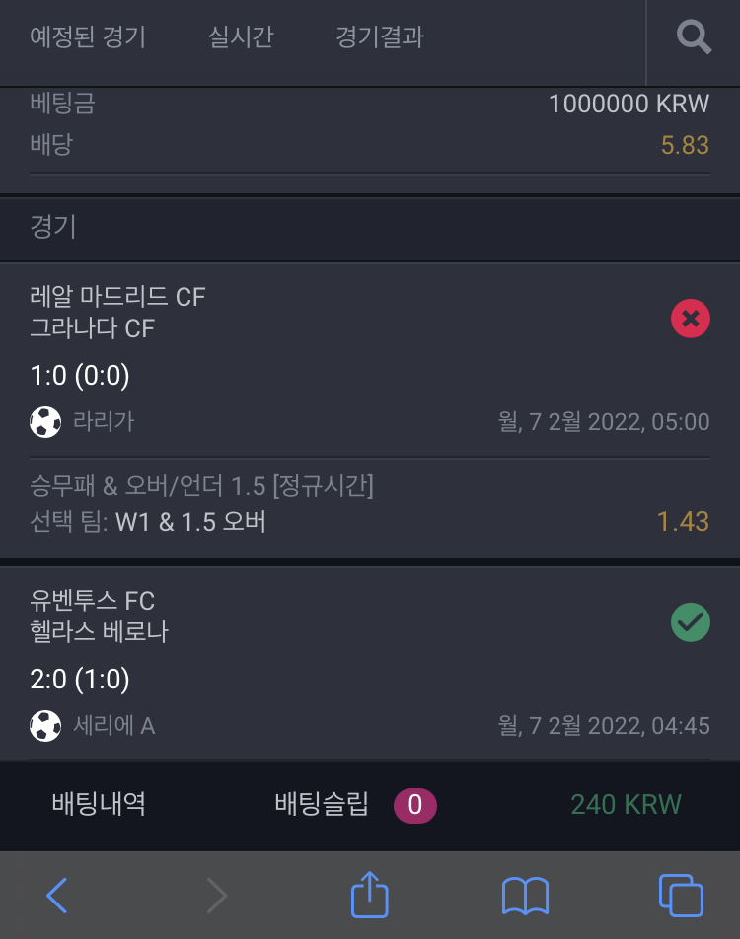
Task: Select the 레알 마드리드 CF match entry
Action: tap(370, 410)
